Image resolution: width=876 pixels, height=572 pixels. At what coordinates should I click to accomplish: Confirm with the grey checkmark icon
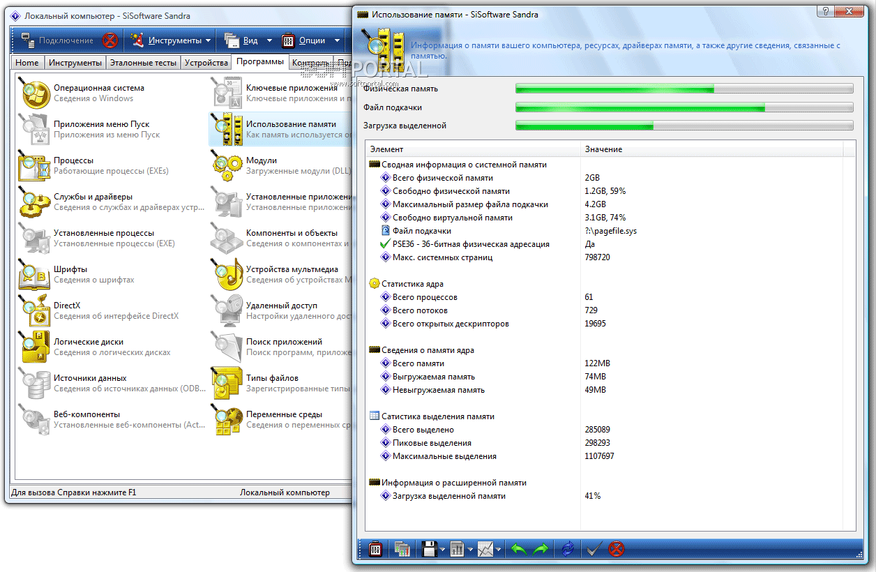(x=594, y=549)
